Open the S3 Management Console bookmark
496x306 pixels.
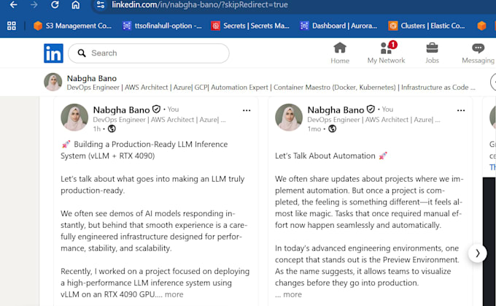pyautogui.click(x=73, y=26)
